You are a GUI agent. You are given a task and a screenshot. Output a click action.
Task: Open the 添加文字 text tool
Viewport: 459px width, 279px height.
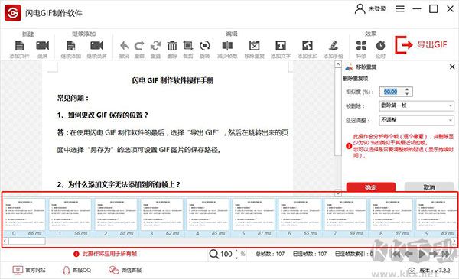tap(281, 46)
